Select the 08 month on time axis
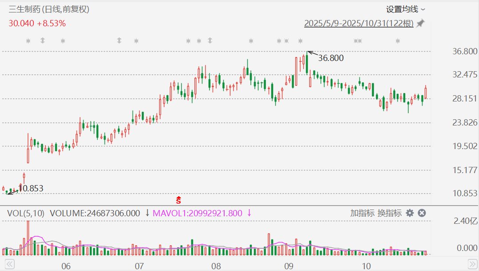 [x=216, y=267]
